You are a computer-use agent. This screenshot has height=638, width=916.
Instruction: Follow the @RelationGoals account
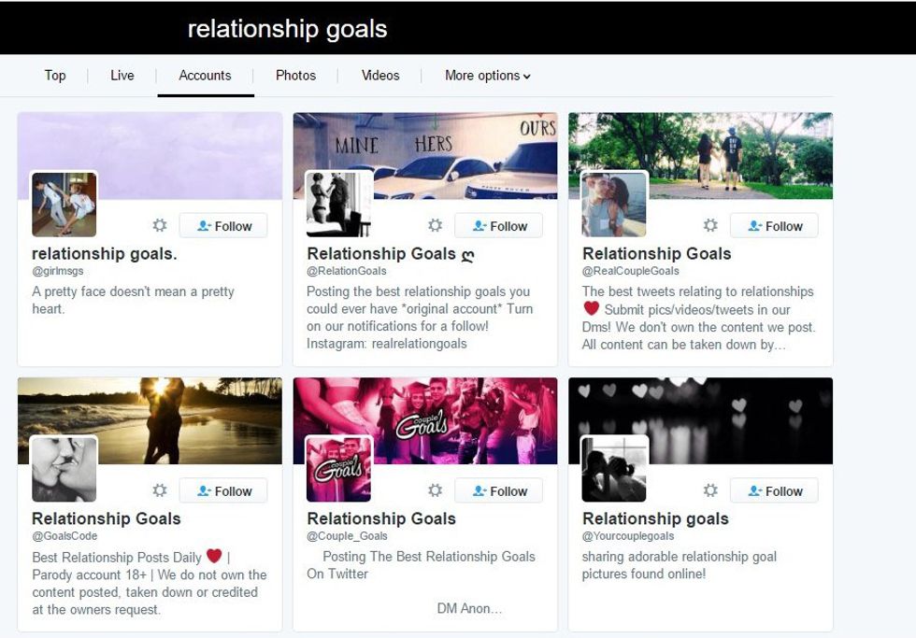coord(498,226)
